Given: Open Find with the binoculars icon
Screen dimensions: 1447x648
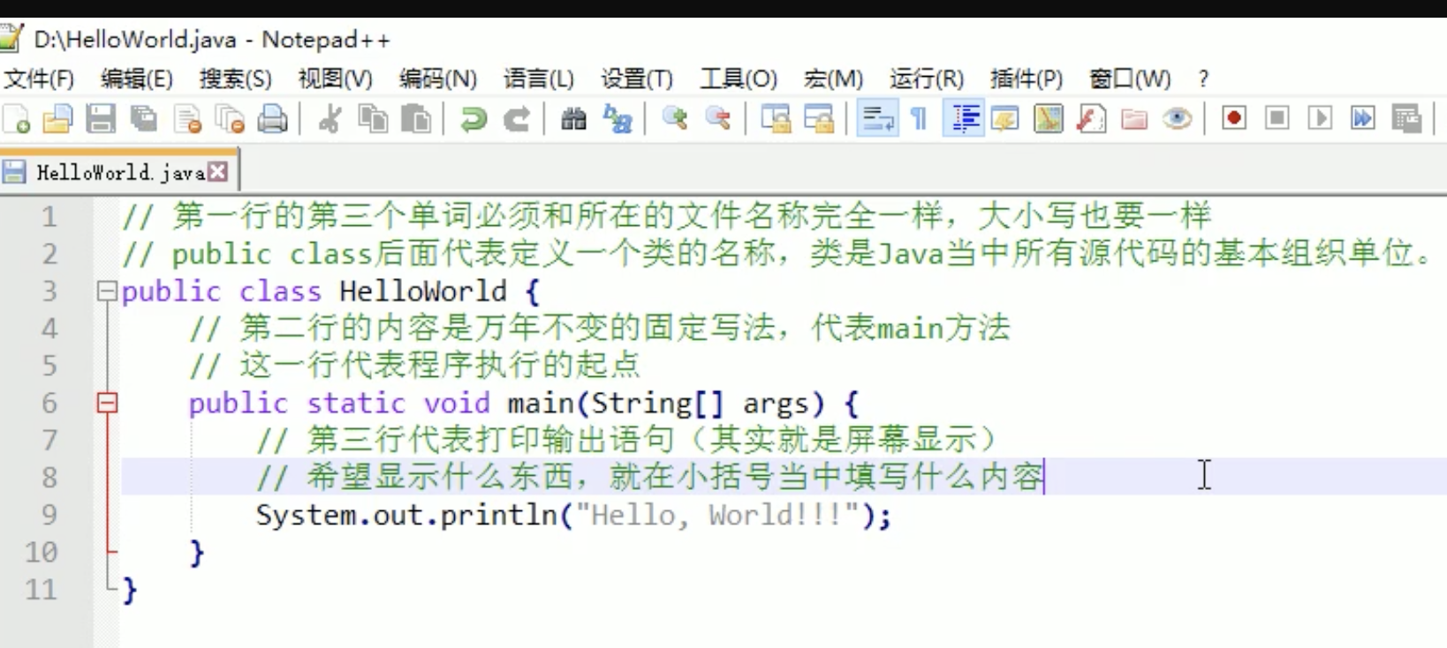Looking at the screenshot, I should point(574,118).
